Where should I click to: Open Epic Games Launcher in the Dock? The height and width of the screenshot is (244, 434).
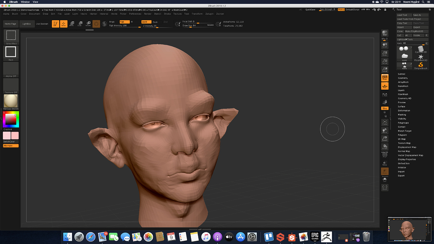tap(315, 237)
